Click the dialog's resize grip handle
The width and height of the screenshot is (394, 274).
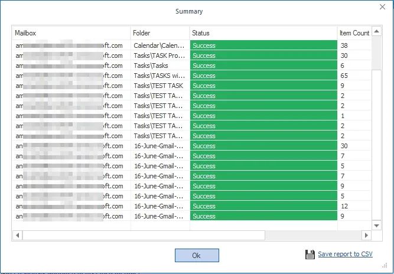coord(385,265)
